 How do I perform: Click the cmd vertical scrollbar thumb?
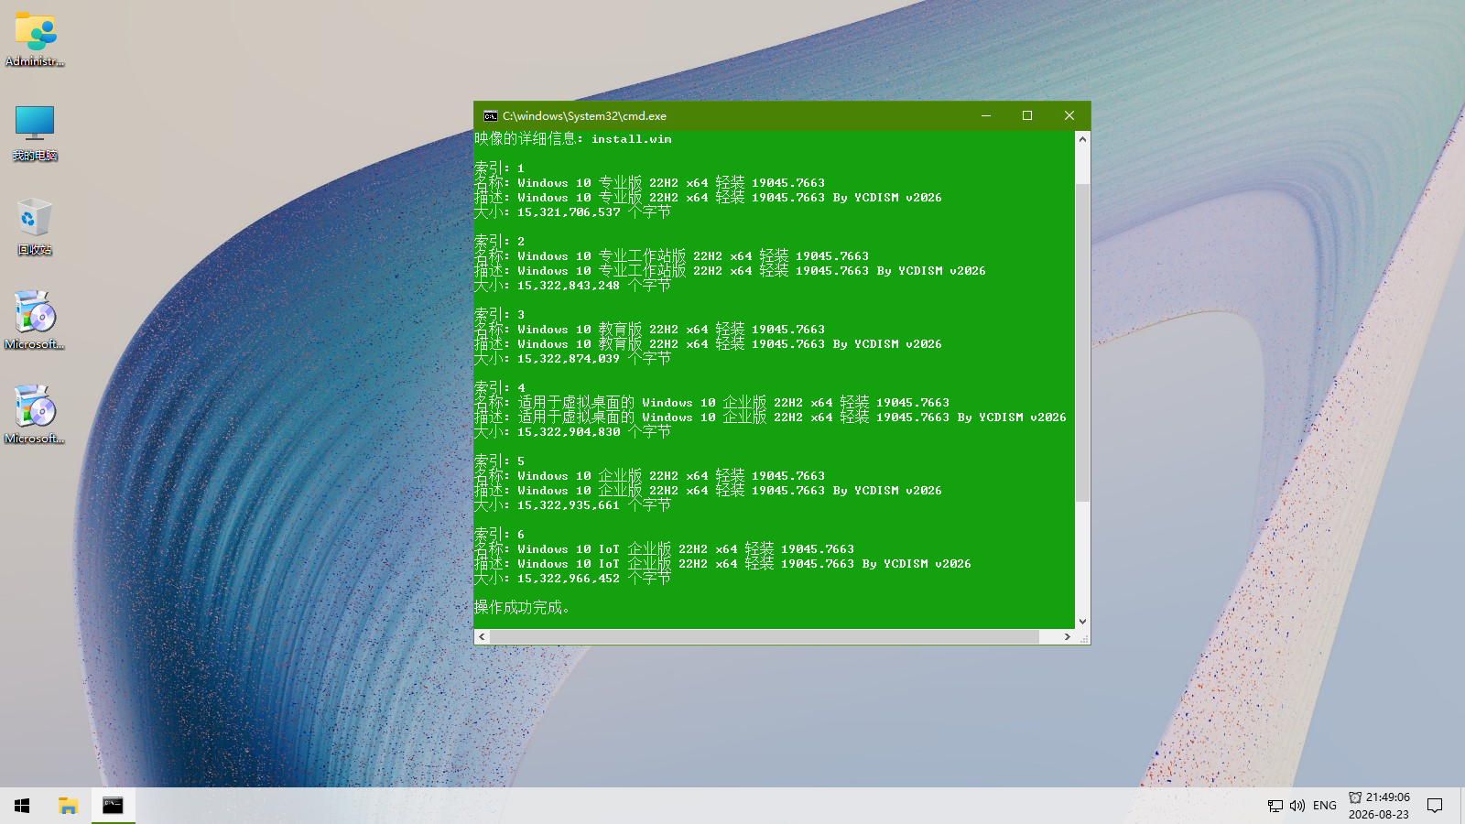pos(1082,342)
